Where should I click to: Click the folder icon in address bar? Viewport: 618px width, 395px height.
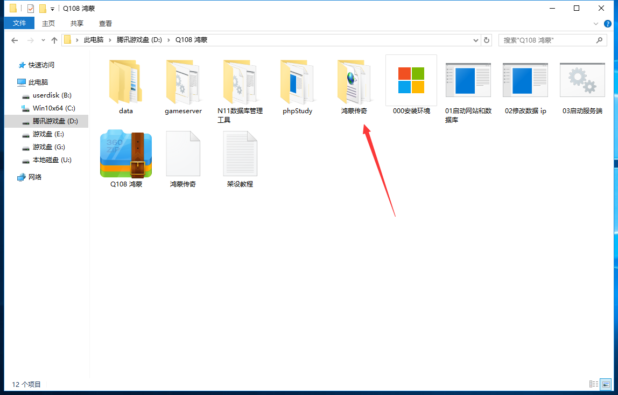(68, 40)
